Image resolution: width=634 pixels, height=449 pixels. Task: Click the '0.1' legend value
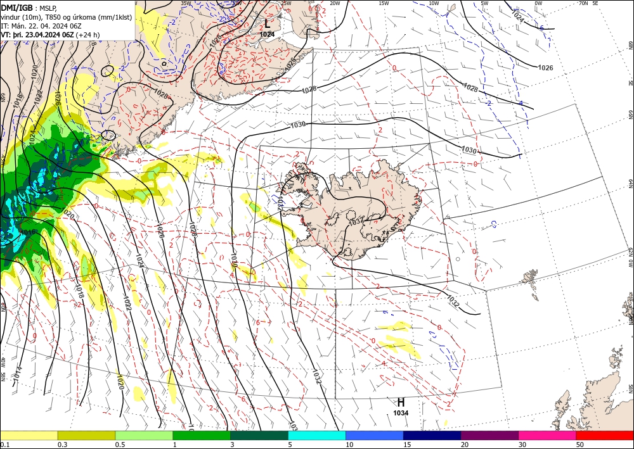[x=4, y=445]
